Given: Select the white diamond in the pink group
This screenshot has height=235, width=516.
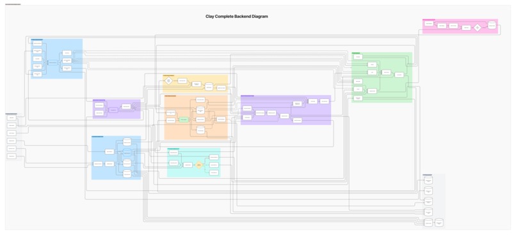Looking at the screenshot, I should (478, 28).
